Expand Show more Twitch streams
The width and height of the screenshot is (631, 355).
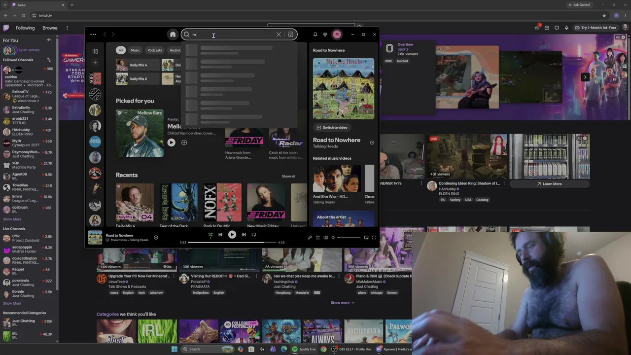pyautogui.click(x=343, y=303)
